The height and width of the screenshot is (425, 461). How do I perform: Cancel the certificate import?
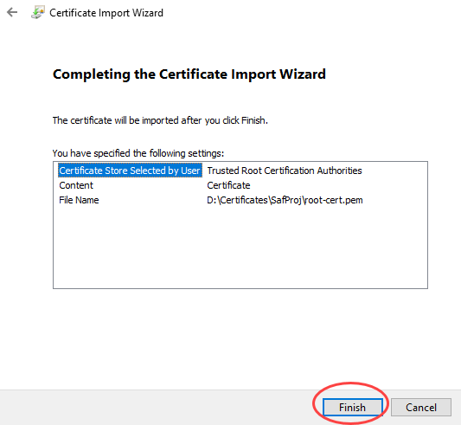(421, 408)
